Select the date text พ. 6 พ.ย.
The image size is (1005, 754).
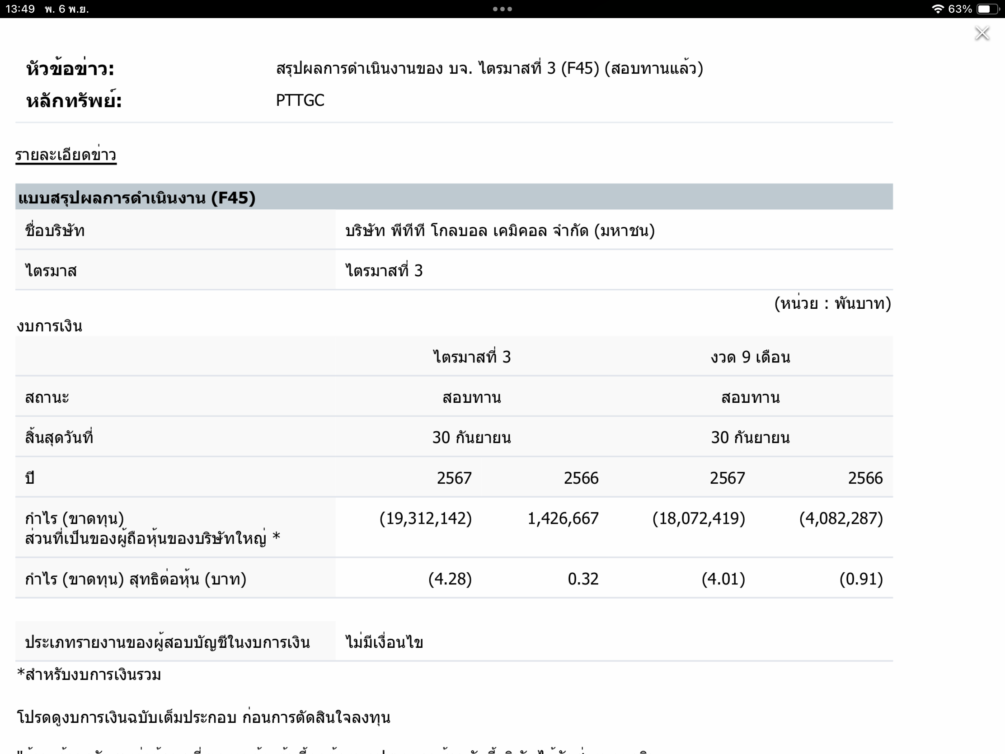[66, 9]
